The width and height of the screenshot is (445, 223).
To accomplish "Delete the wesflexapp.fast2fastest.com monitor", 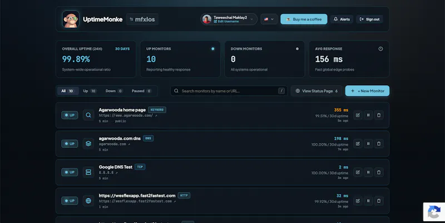I will point(379,201).
